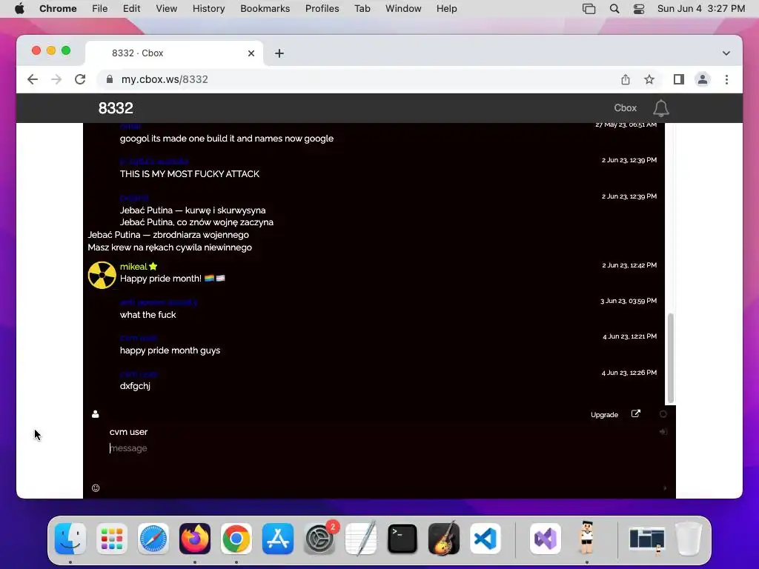The image size is (759, 569).
Task: Click the chat scrollbar thumb
Action: (670, 358)
